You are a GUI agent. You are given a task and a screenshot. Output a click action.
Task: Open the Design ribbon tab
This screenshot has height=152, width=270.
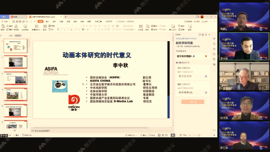click(x=54, y=21)
